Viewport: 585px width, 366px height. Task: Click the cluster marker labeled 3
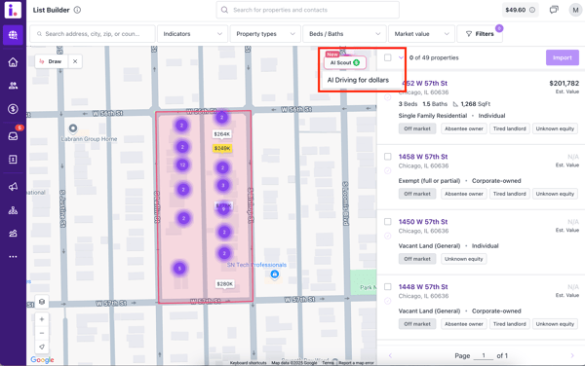223,185
